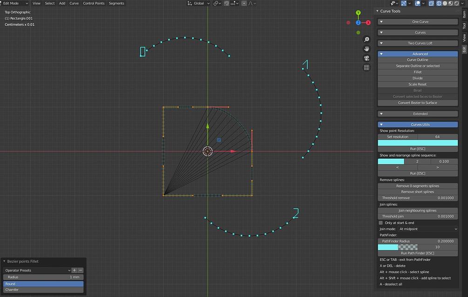Toggle the Only at start & end checkbox
The height and width of the screenshot is (297, 468).
(x=380, y=223)
